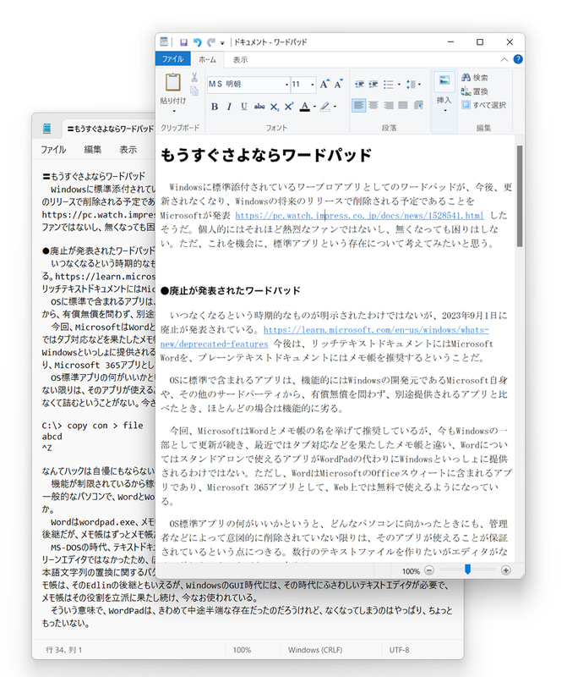
Task: Expand the 挿入 dropdown arrow
Action: point(445,111)
